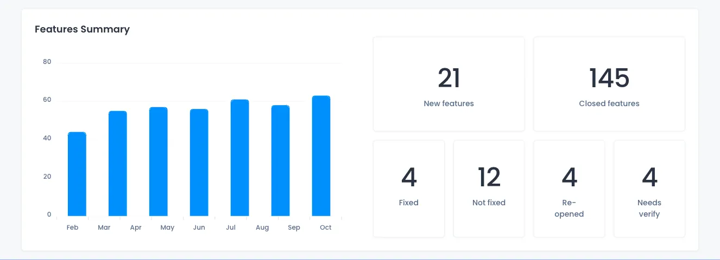Screen dimensions: 720x260
Task: Open the Closed features card showing 145
Action: coord(609,84)
